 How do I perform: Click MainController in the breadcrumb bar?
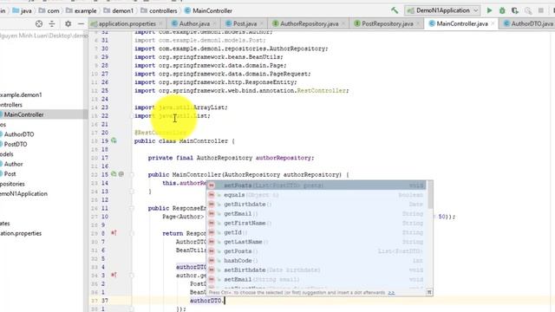click(208, 10)
